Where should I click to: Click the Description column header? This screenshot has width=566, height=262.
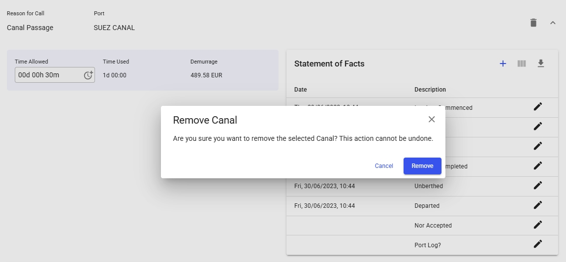point(430,90)
